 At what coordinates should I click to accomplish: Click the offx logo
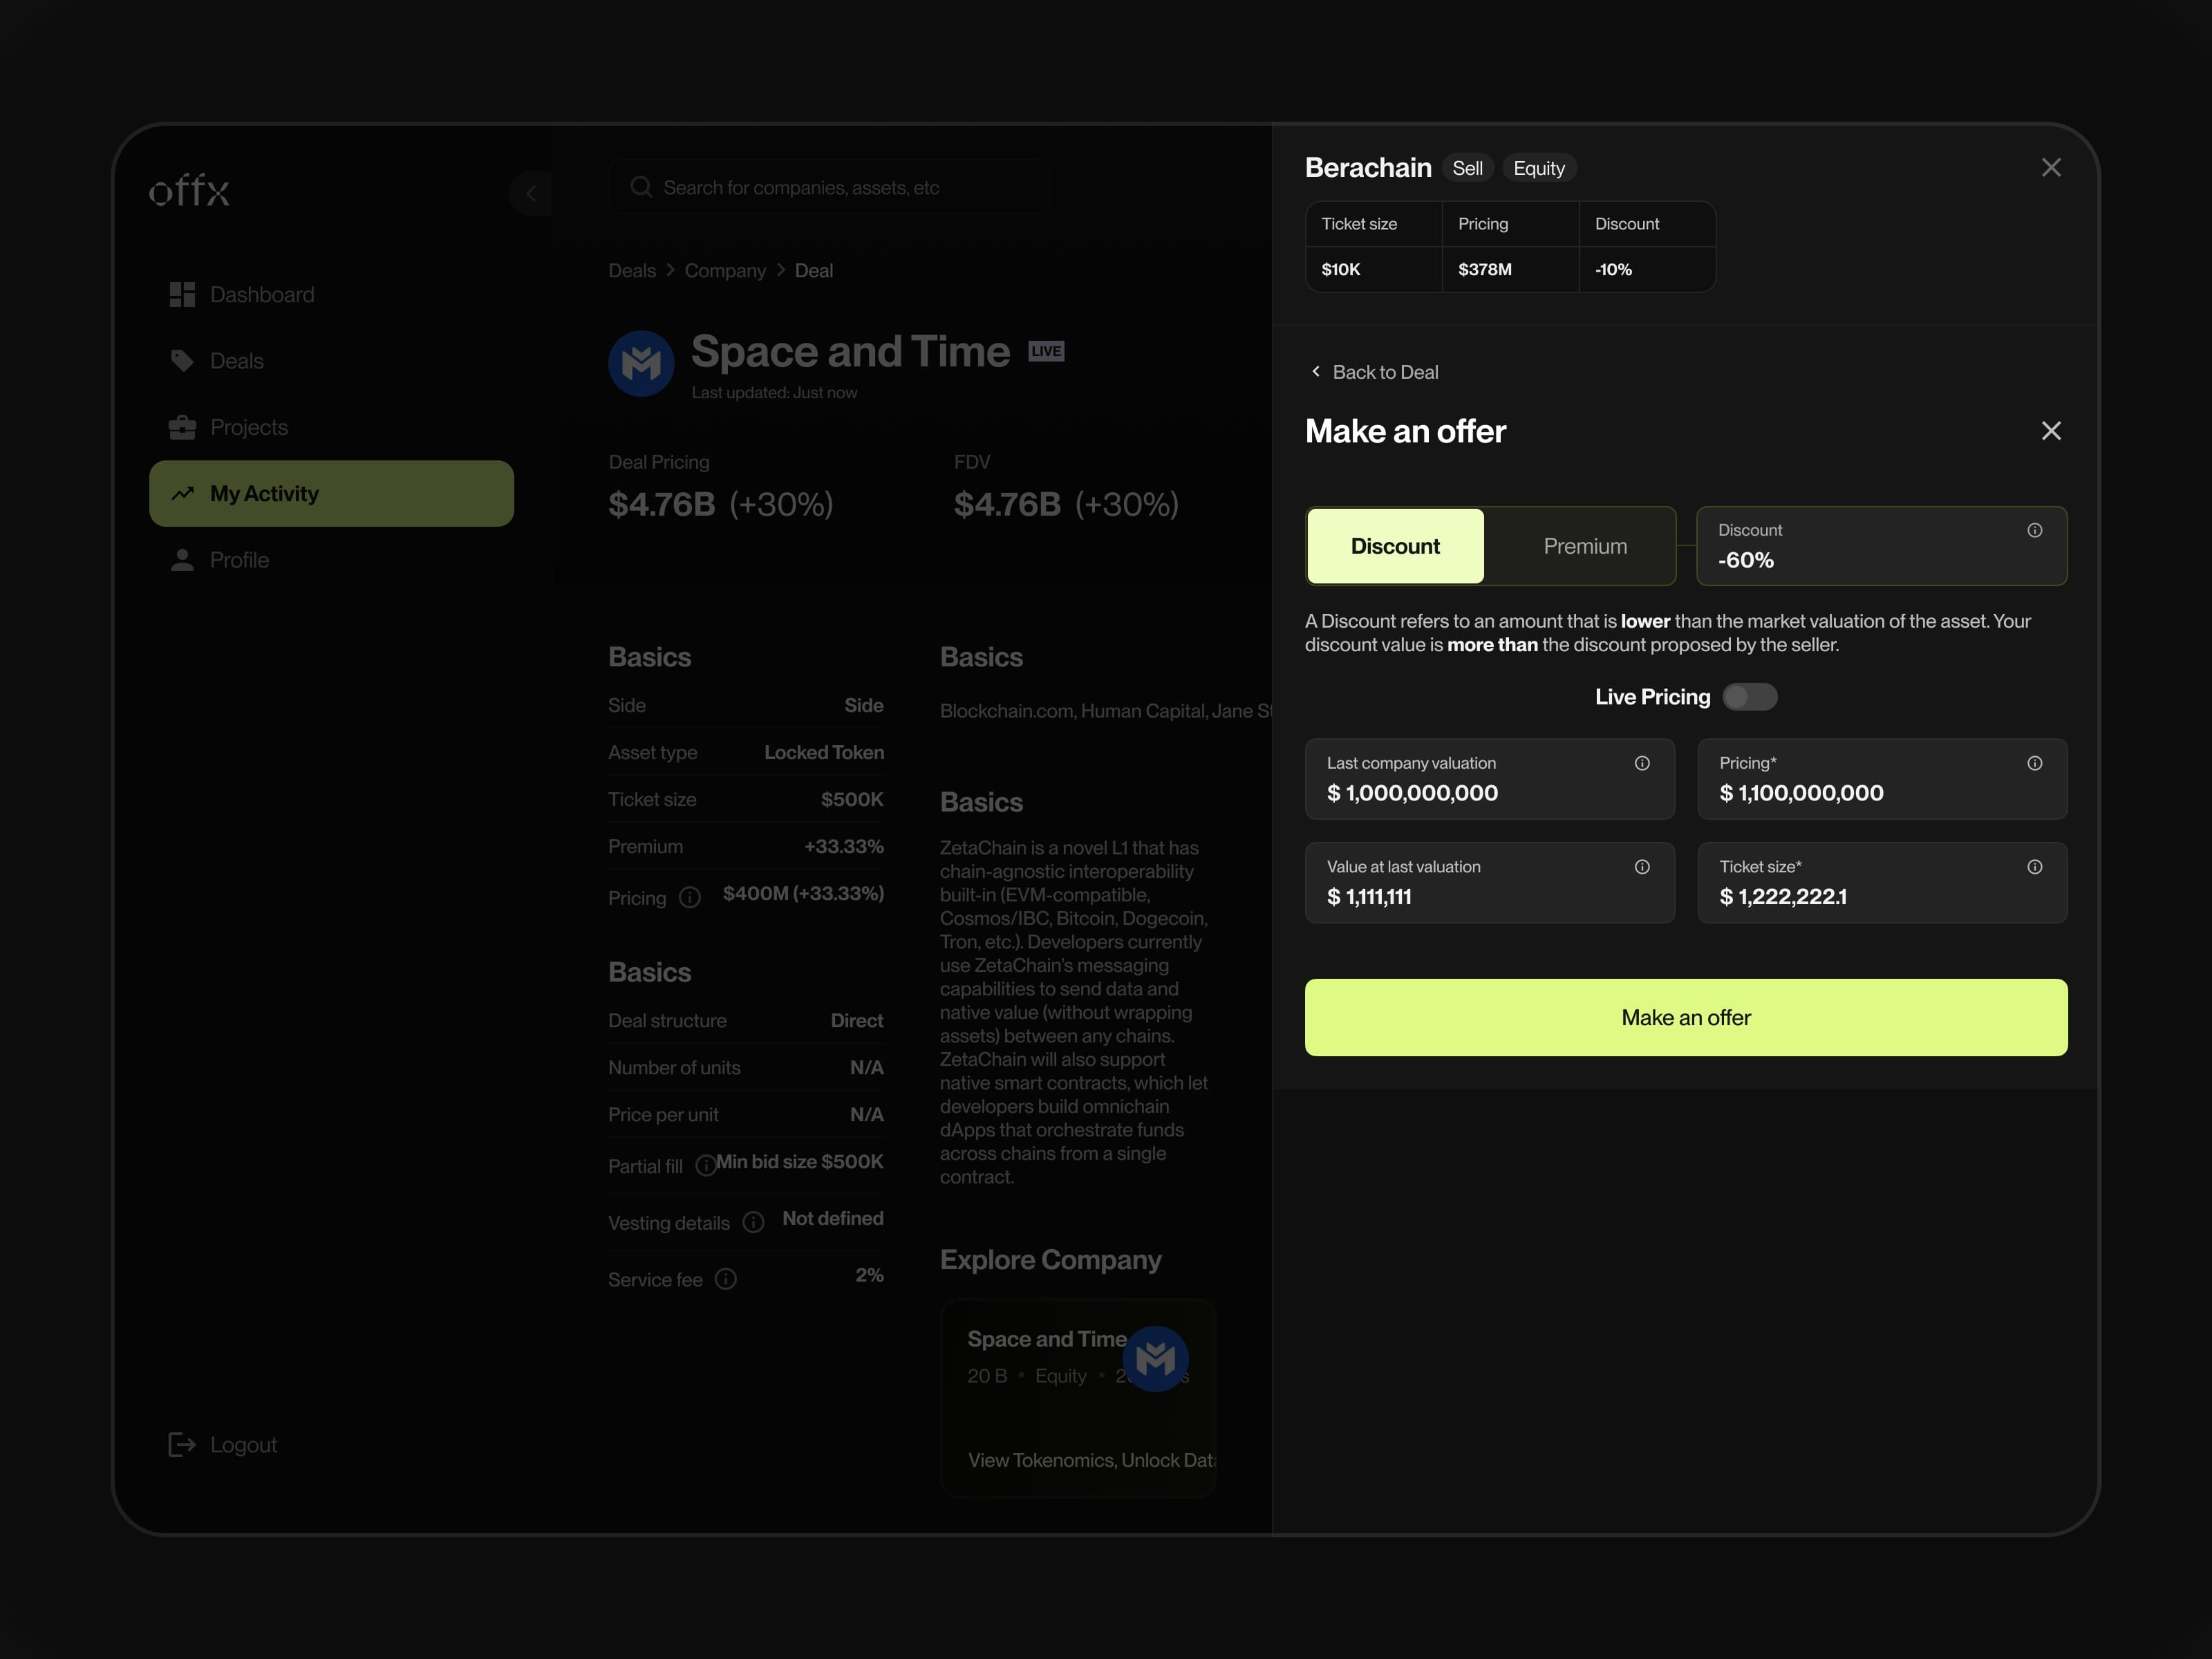click(189, 190)
